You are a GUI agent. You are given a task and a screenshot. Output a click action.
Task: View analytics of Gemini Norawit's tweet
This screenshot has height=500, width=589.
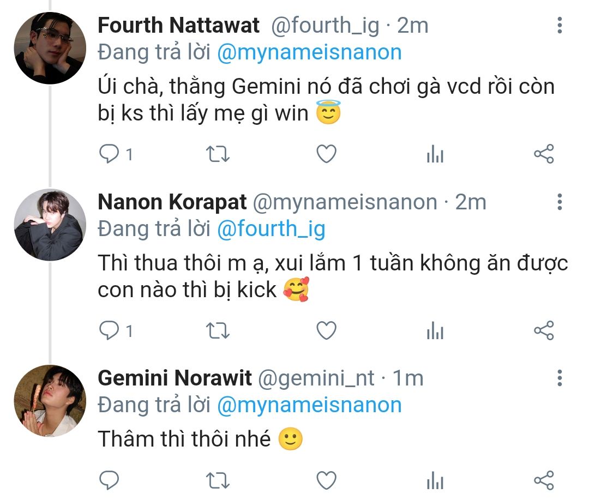click(x=435, y=480)
